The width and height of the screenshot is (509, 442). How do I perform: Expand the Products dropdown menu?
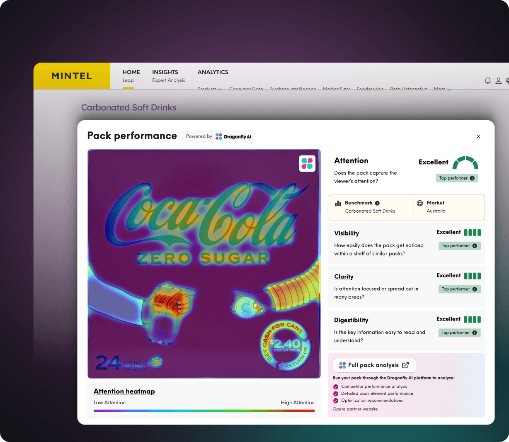(x=210, y=89)
